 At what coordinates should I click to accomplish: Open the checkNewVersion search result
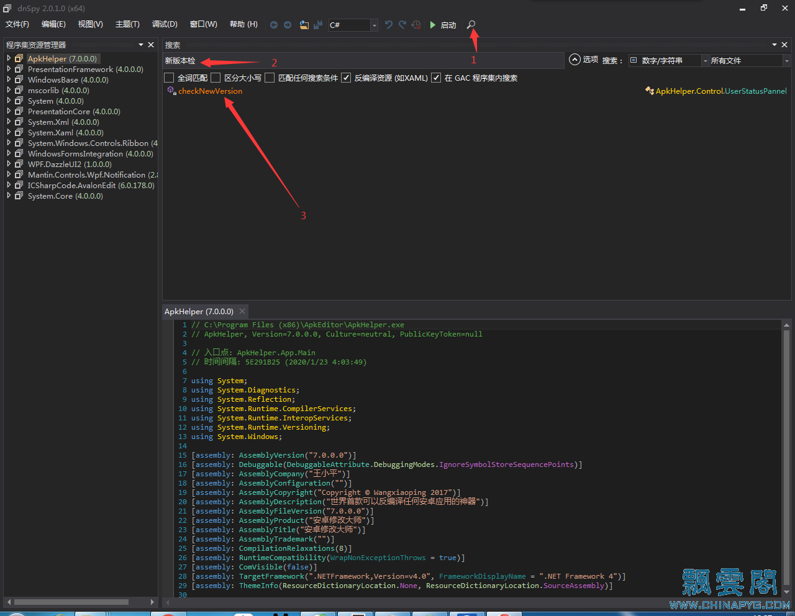(211, 91)
